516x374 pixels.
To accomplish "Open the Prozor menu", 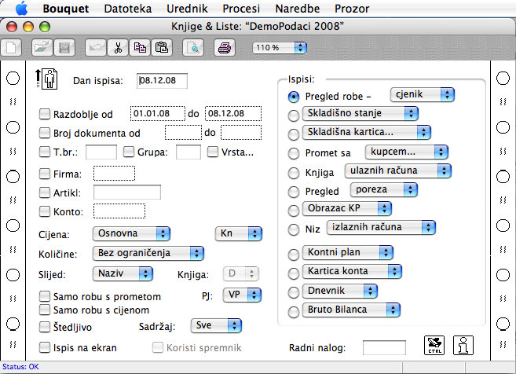I will [x=352, y=9].
